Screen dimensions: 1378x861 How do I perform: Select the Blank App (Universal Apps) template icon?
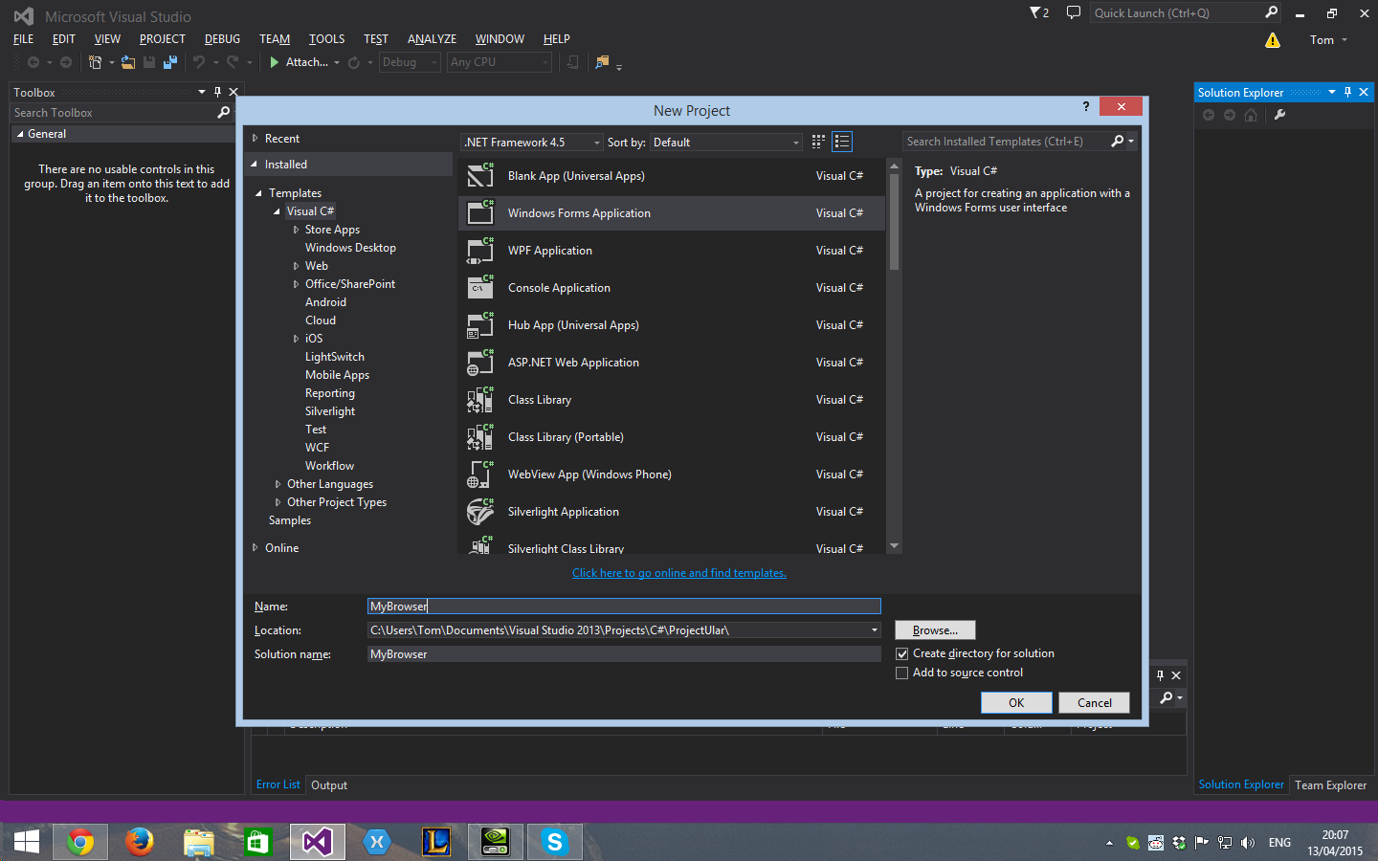pyautogui.click(x=480, y=175)
